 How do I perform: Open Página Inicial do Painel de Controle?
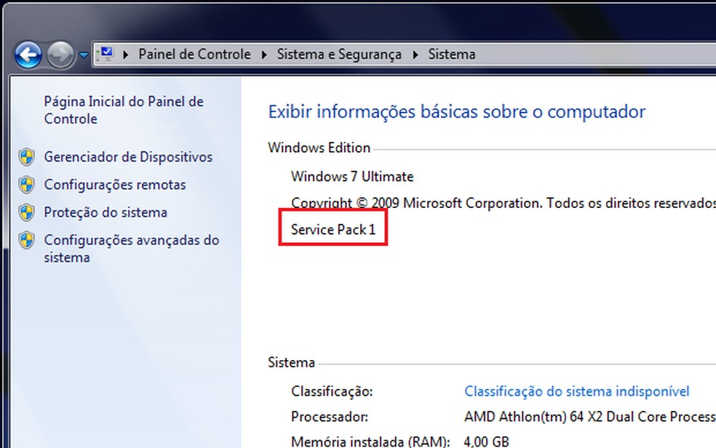[124, 110]
